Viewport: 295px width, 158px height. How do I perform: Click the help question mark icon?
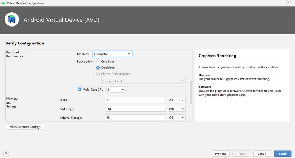point(6,154)
